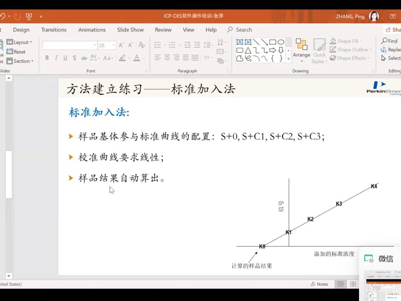Open Select in Editing group
Viewport: 401px width, 301px height.
(391, 58)
